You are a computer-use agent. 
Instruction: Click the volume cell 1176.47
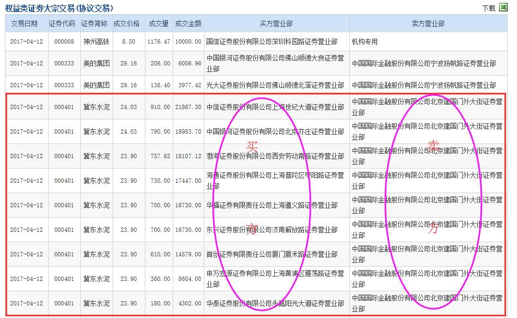pyautogui.click(x=158, y=41)
